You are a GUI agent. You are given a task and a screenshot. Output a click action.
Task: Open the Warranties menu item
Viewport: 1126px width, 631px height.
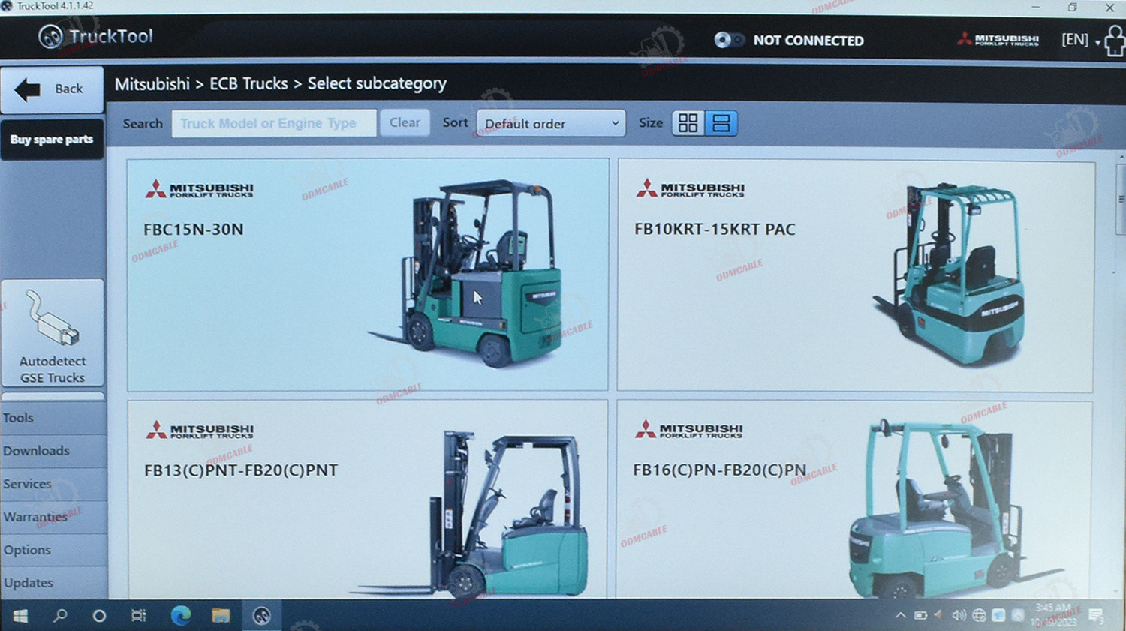tap(53, 517)
